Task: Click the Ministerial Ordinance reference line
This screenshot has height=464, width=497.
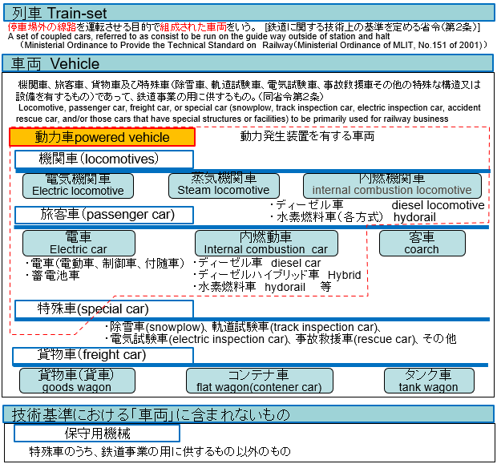Action: click(x=253, y=45)
